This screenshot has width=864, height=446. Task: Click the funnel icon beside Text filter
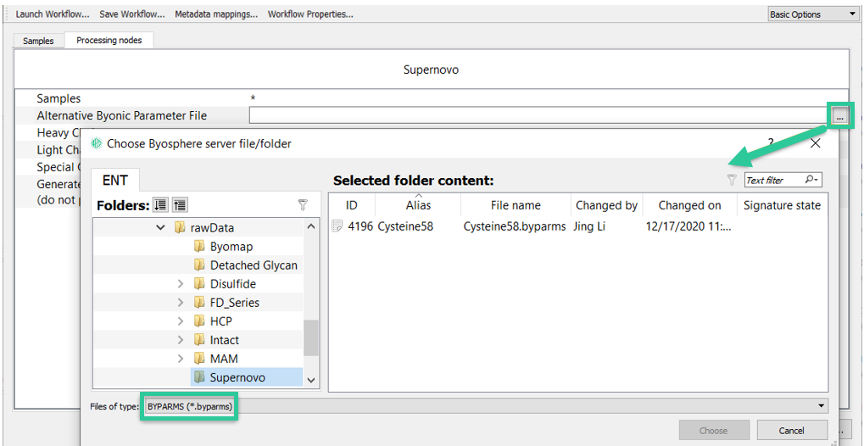pos(732,180)
